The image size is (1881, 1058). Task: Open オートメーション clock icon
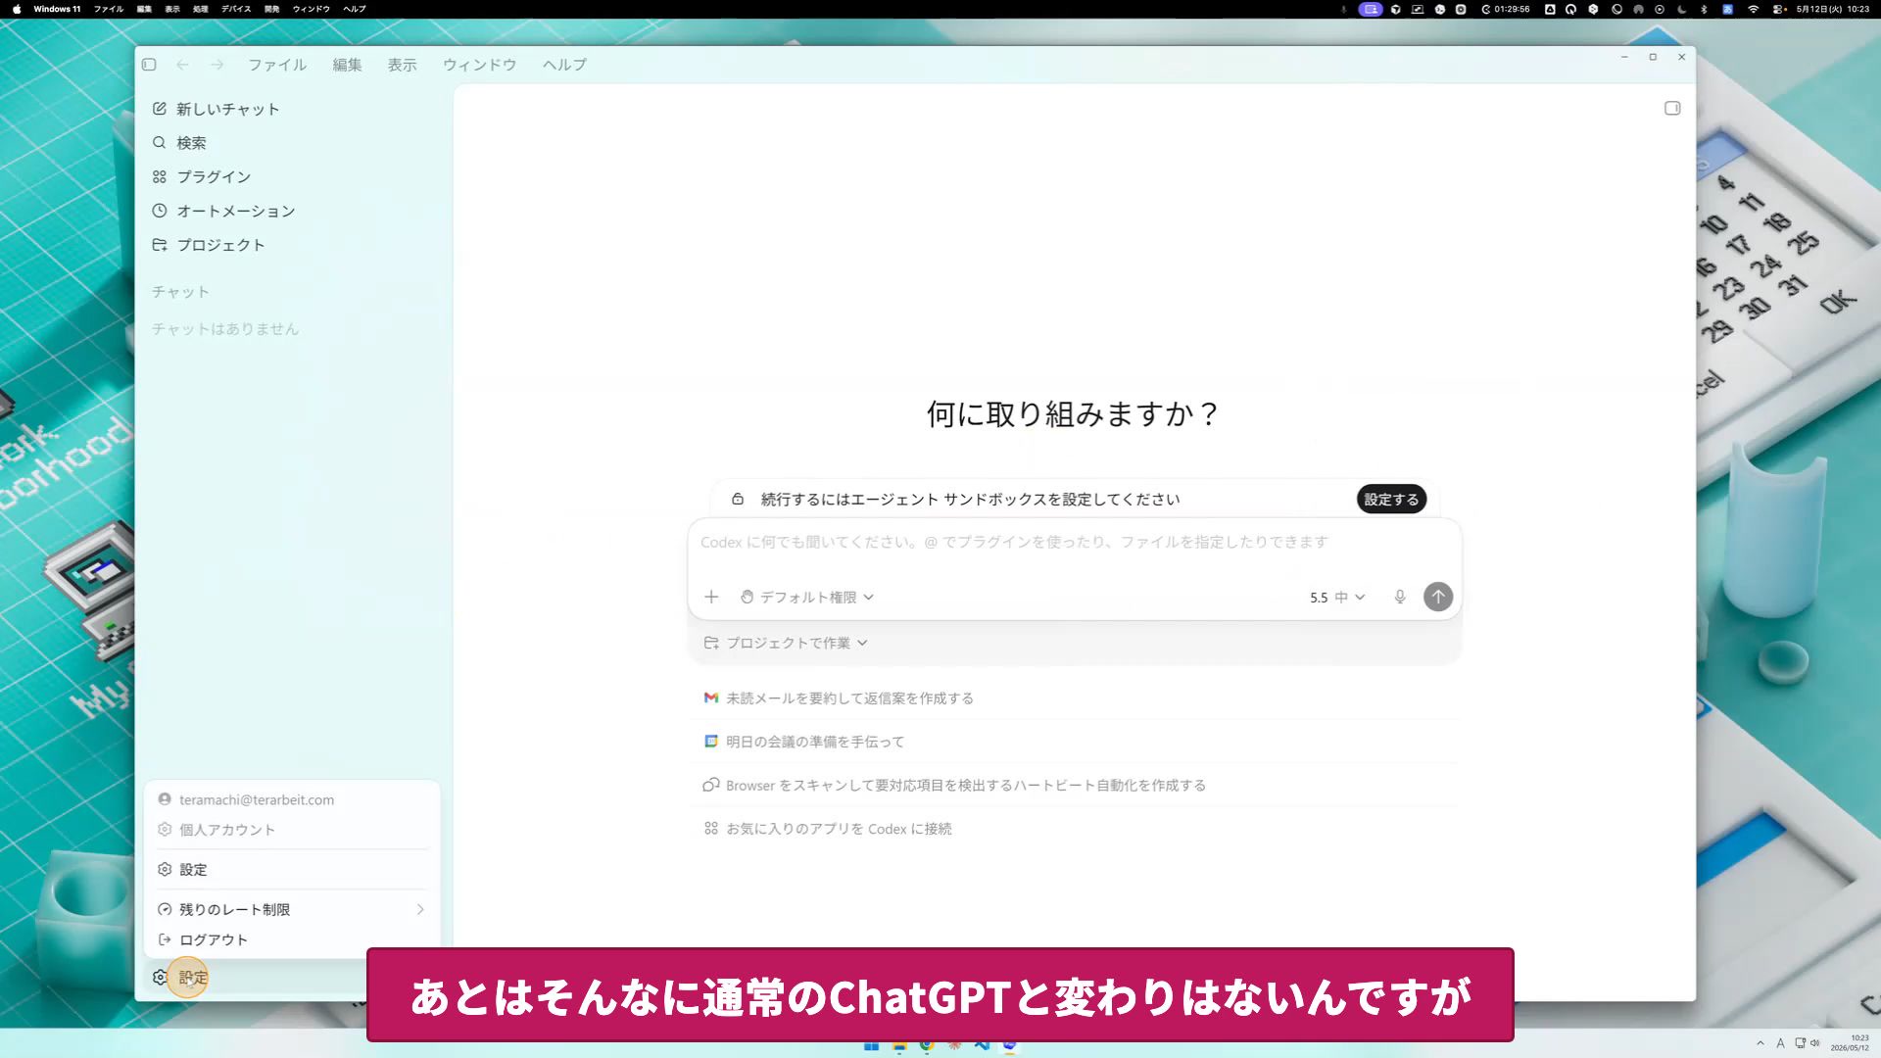pyautogui.click(x=160, y=211)
